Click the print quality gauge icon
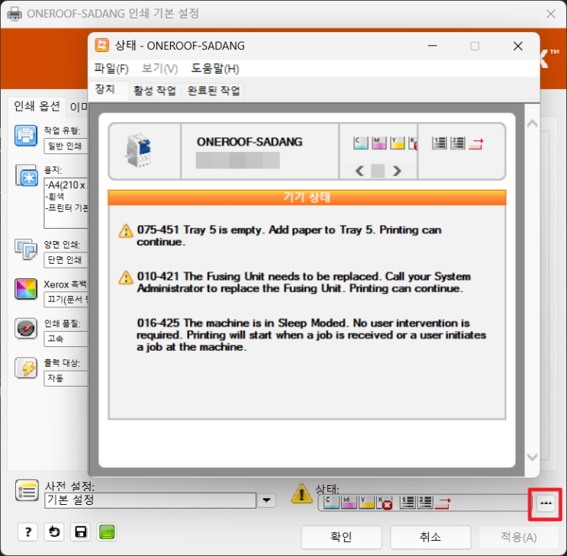This screenshot has height=556, width=567. pos(26,328)
